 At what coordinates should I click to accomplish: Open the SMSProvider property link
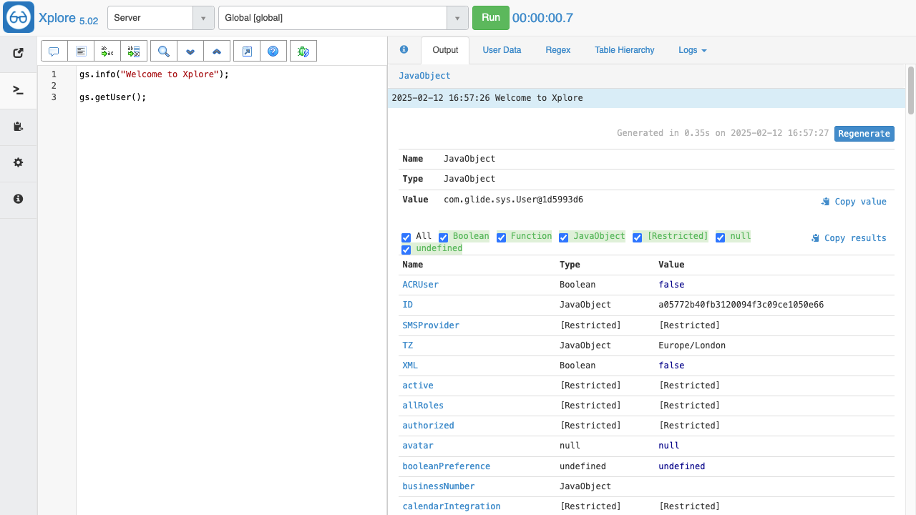tap(431, 325)
